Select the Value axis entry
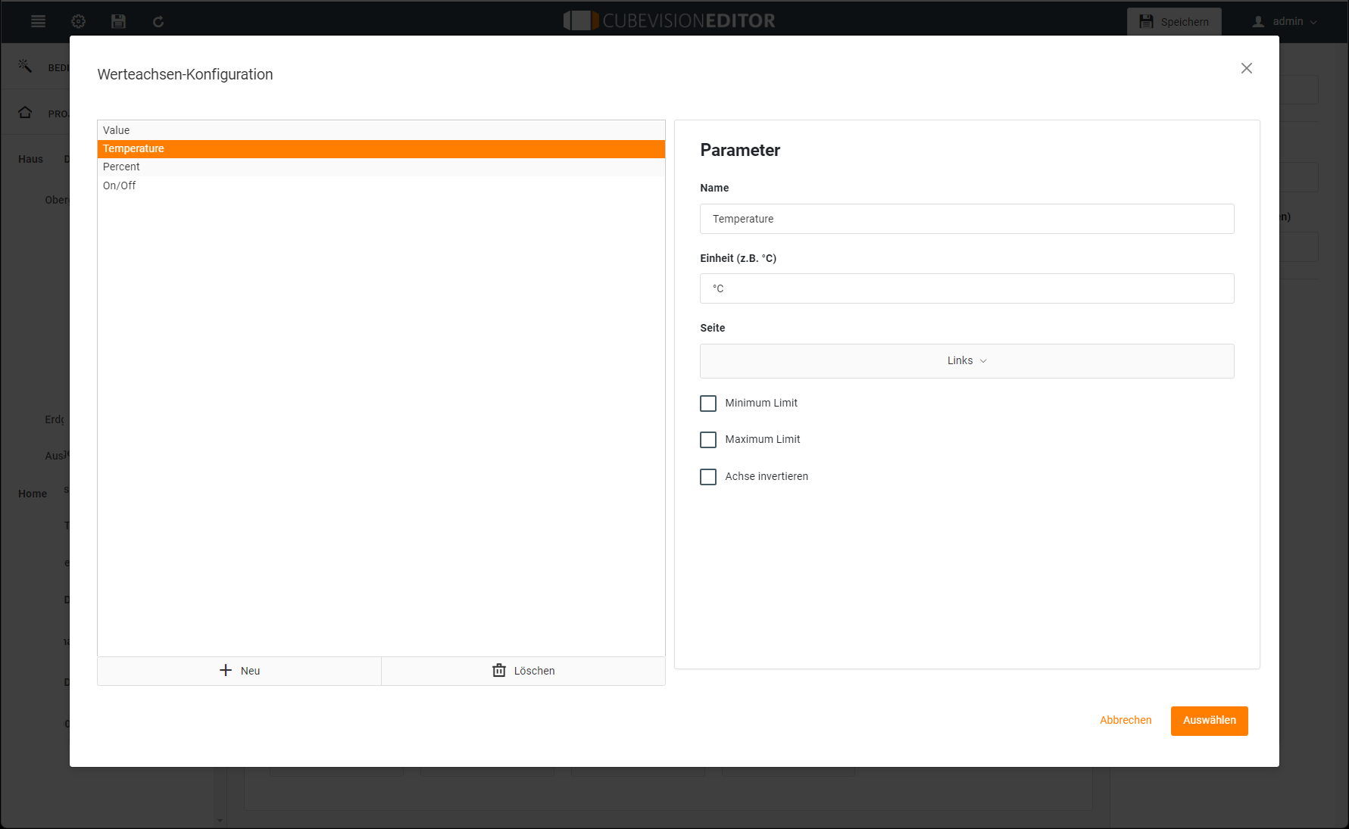This screenshot has height=829, width=1349. [x=381, y=130]
